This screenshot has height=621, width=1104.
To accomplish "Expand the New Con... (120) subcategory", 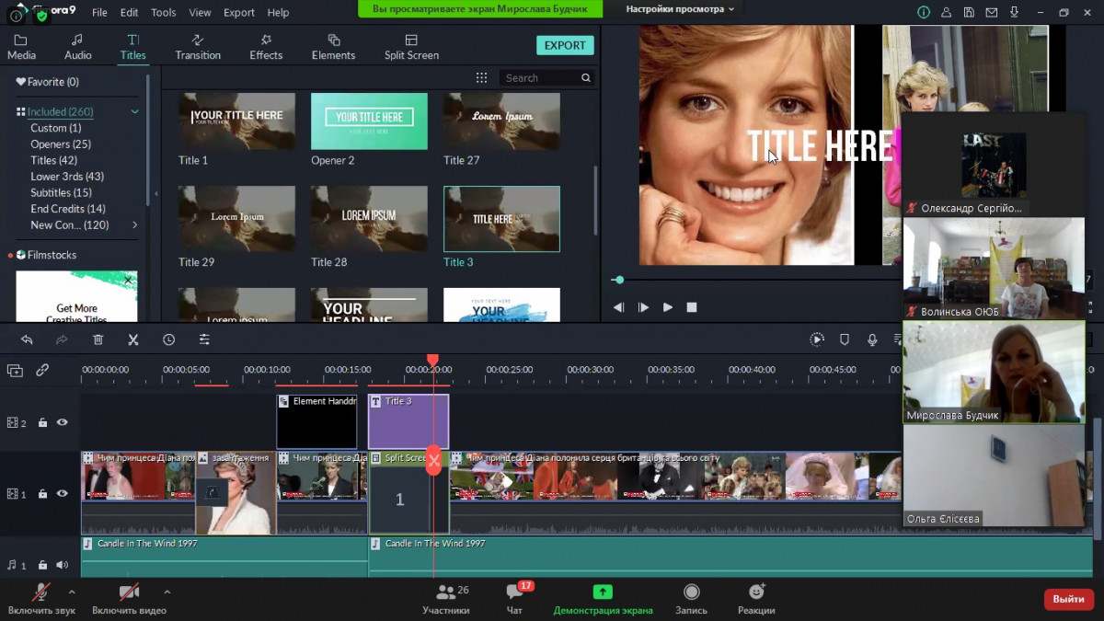I will [x=135, y=225].
